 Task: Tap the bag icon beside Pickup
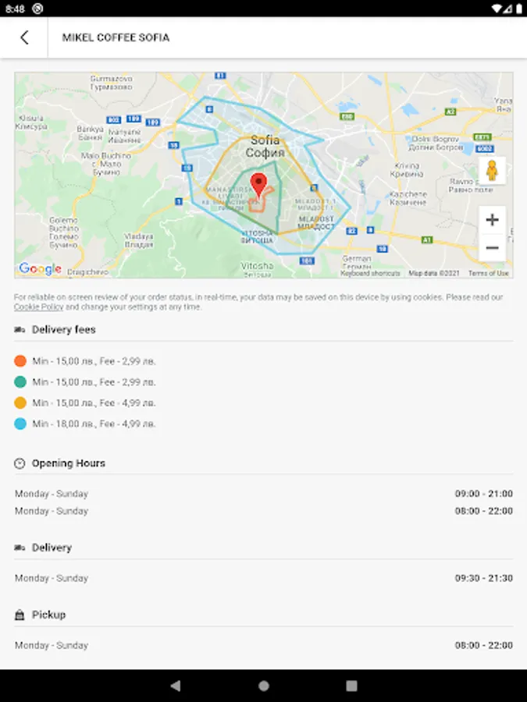click(20, 615)
